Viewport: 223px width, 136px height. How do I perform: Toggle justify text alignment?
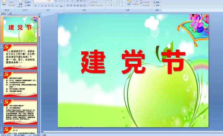tap(78, 5)
